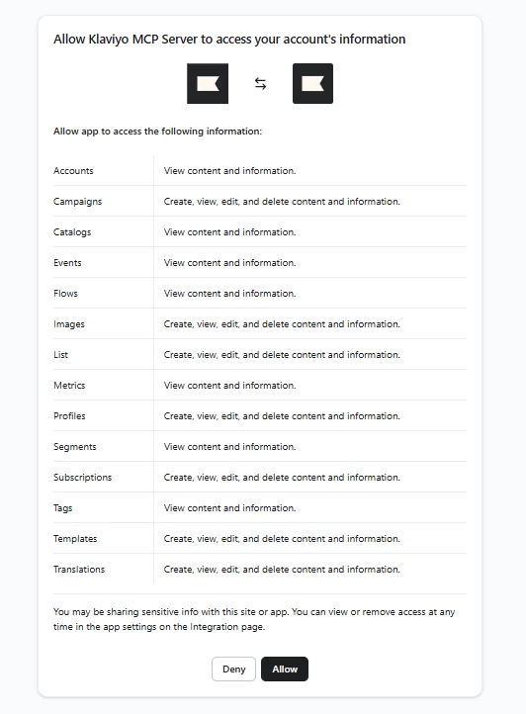Image resolution: width=526 pixels, height=714 pixels.
Task: Select the Tags row label
Action: [x=63, y=508]
